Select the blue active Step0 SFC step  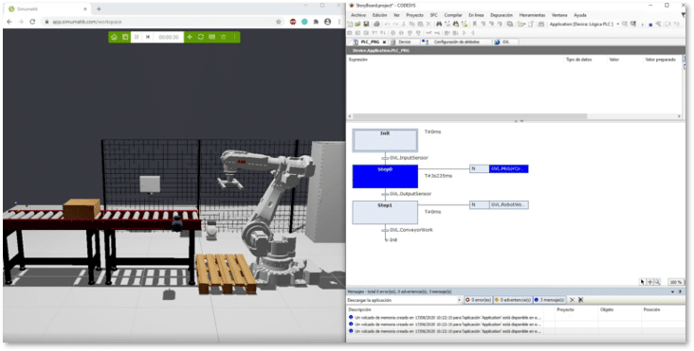point(385,176)
